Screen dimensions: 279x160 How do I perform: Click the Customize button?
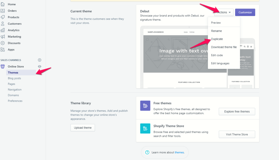click(x=245, y=12)
